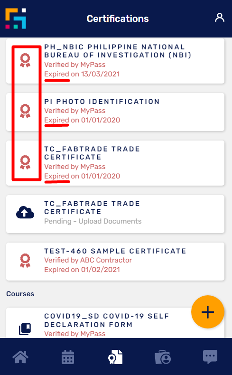Click ribbon badge of expired Trade Certificate

pos(25,162)
